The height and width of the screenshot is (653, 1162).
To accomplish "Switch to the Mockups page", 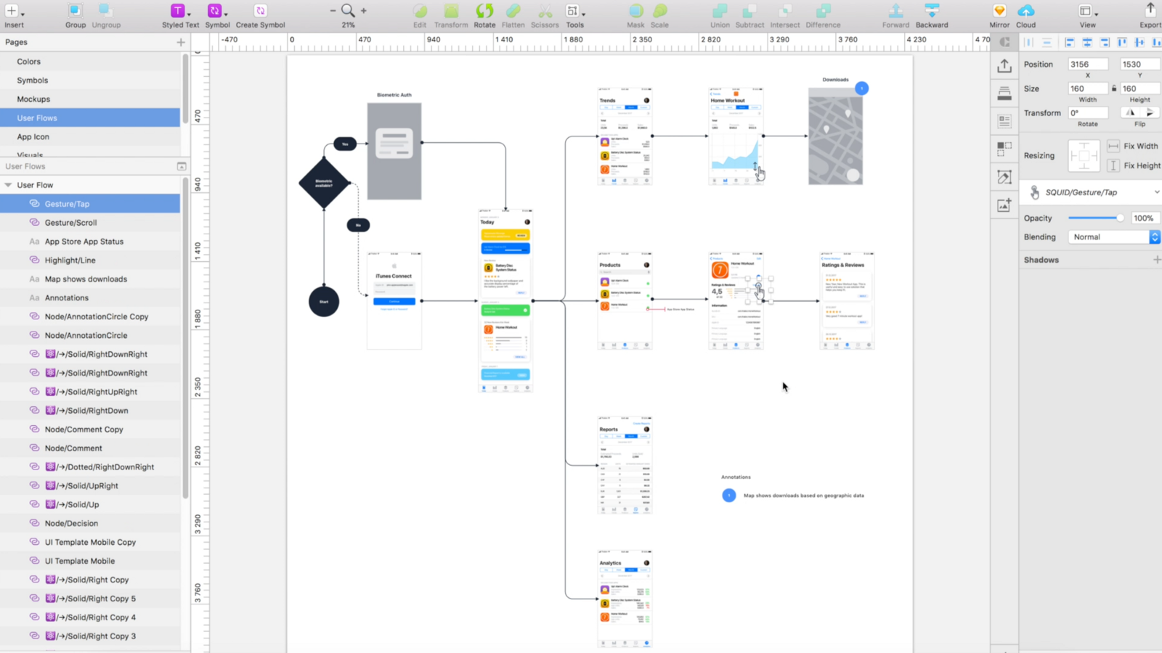I will coord(33,99).
